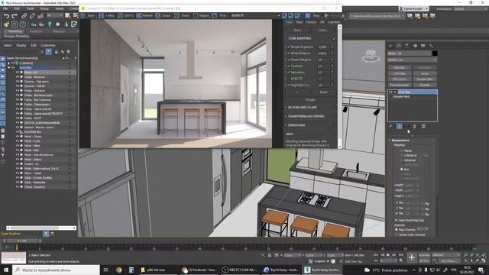
Task: Toggle the White Balance checkbox
Action: click(x=289, y=53)
